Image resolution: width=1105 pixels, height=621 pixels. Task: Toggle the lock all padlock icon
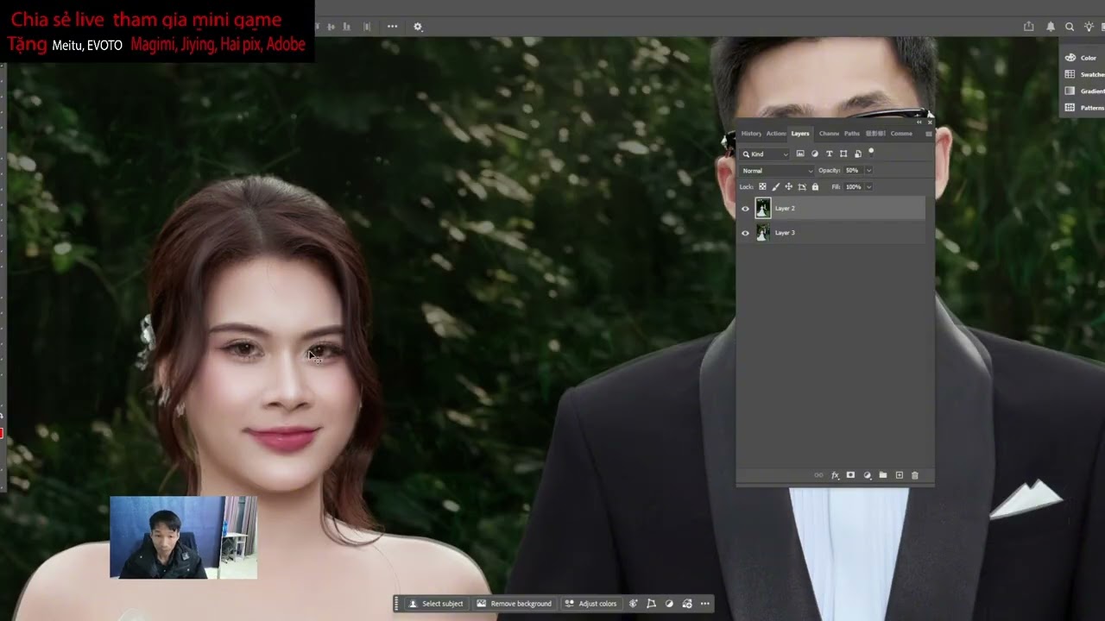pos(815,186)
